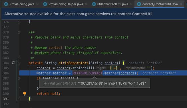This screenshot has height=108, width=187.
Task: Click the class icon on ProvisioningHelper.java tab
Action: pyautogui.click(x=45, y=4)
